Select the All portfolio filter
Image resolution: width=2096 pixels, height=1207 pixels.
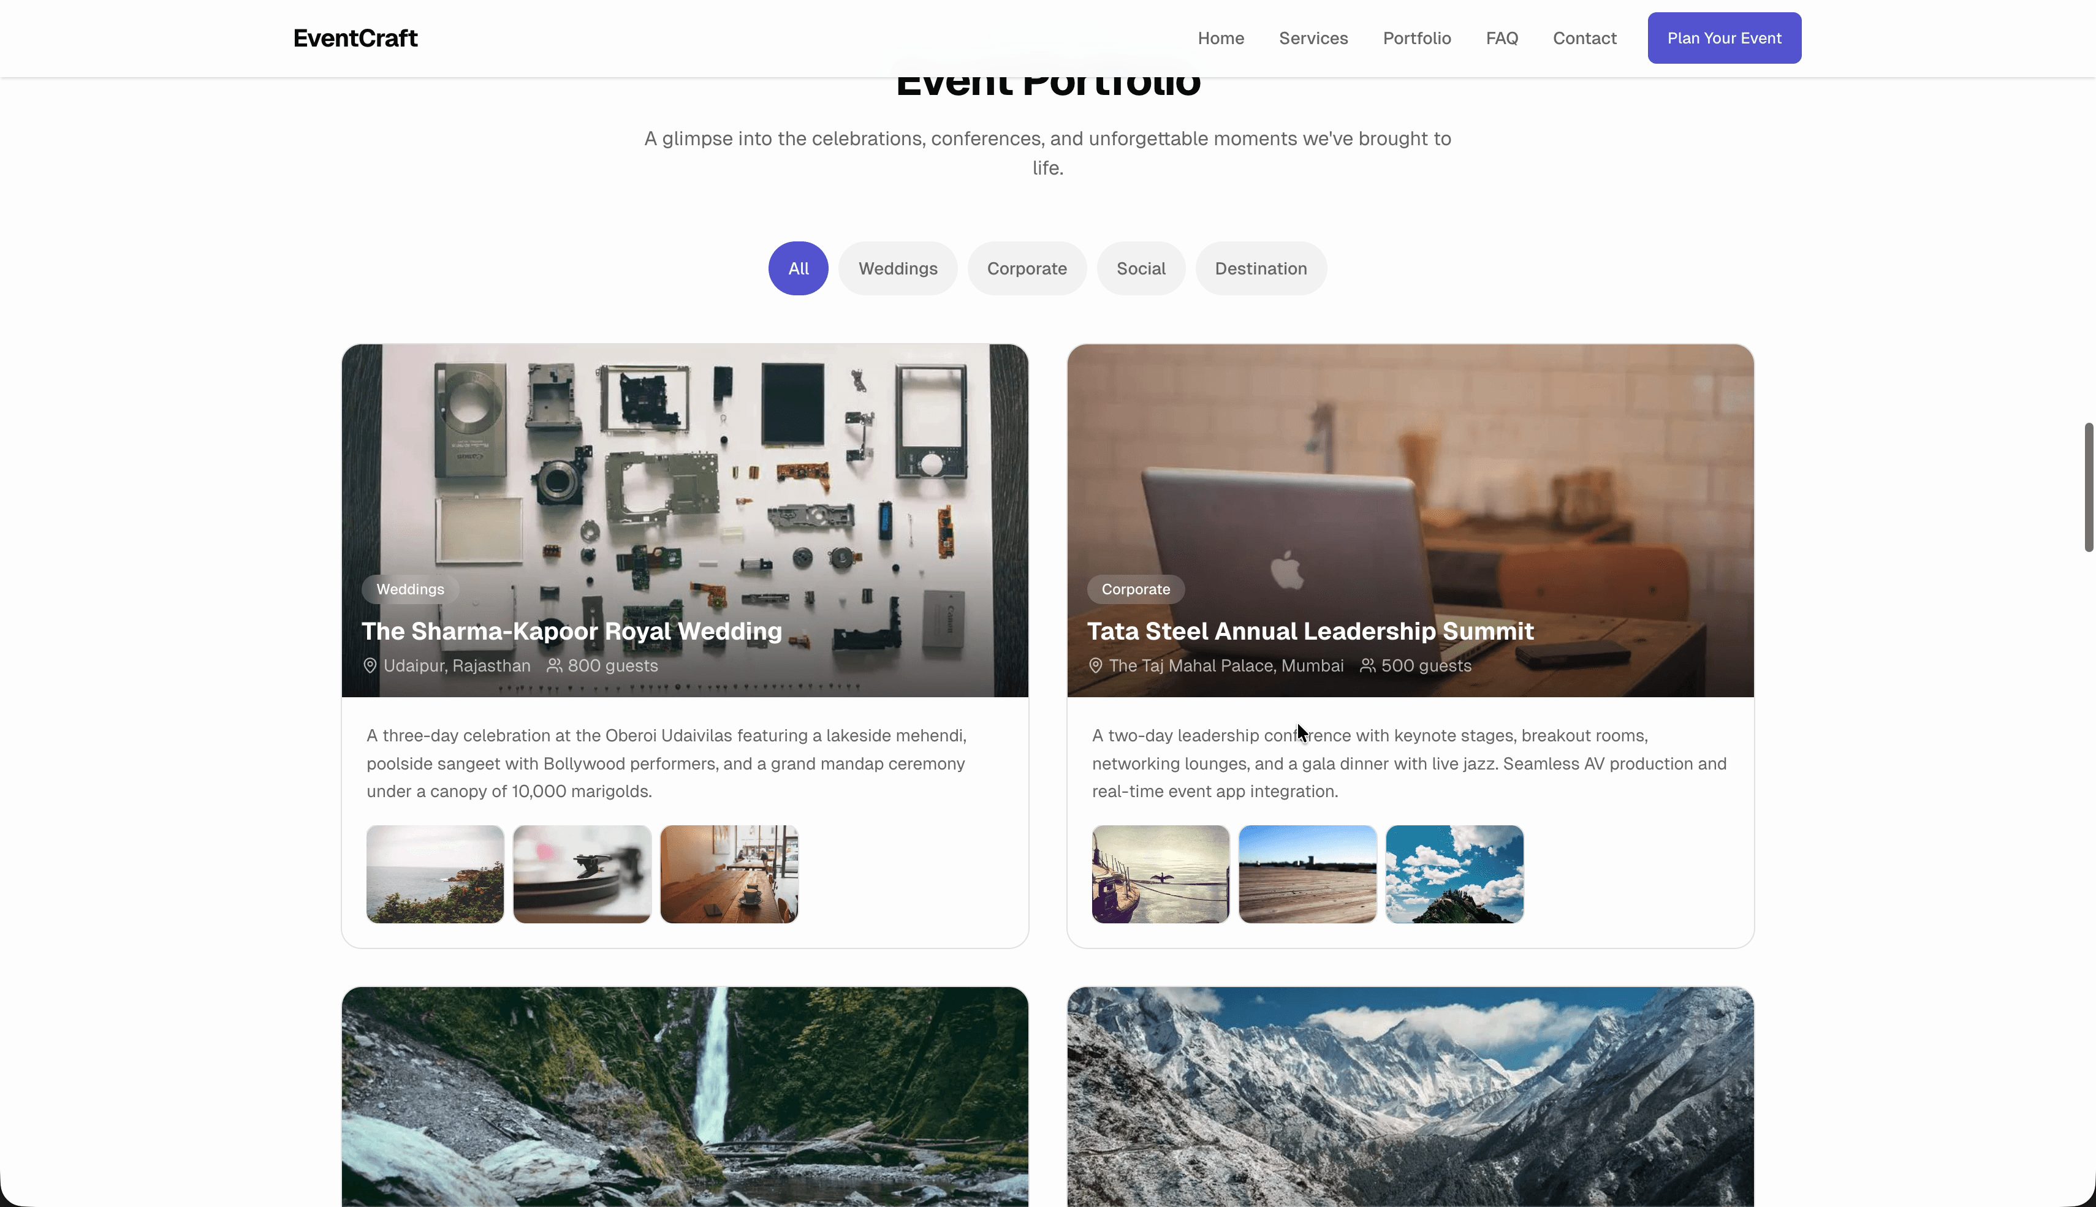coord(797,268)
